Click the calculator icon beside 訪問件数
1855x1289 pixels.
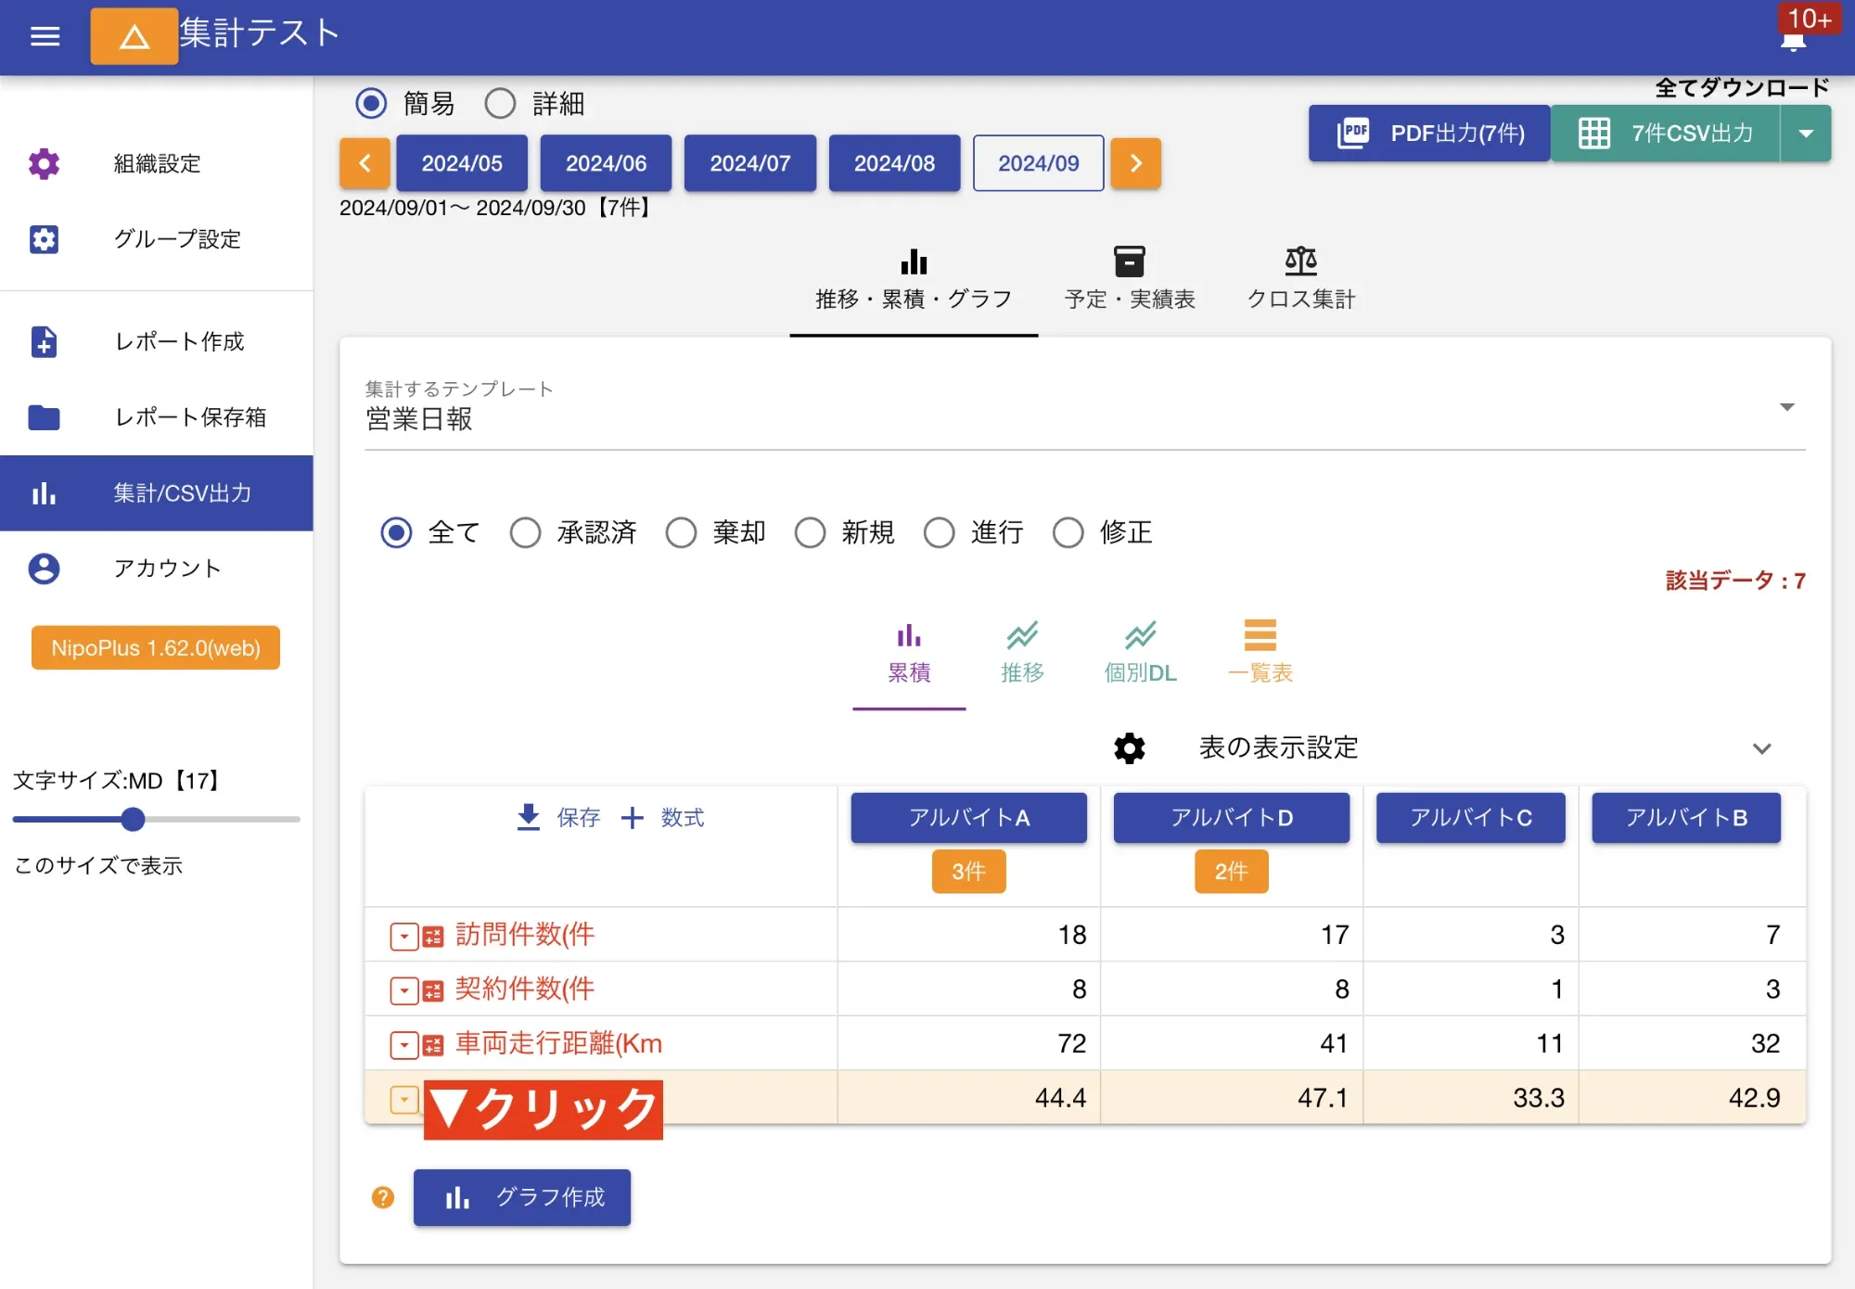click(431, 936)
